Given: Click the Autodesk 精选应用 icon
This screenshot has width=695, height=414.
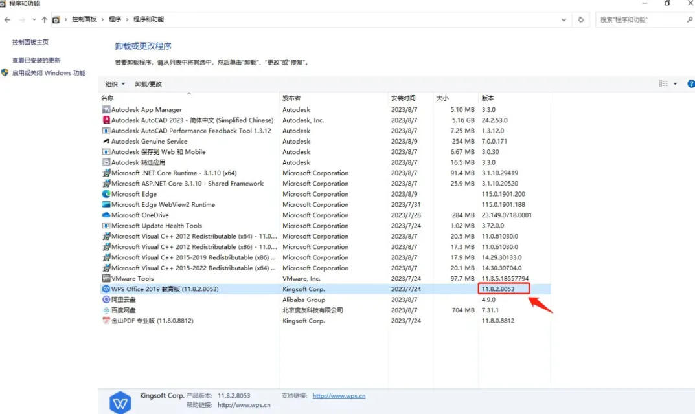Looking at the screenshot, I should pos(106,162).
